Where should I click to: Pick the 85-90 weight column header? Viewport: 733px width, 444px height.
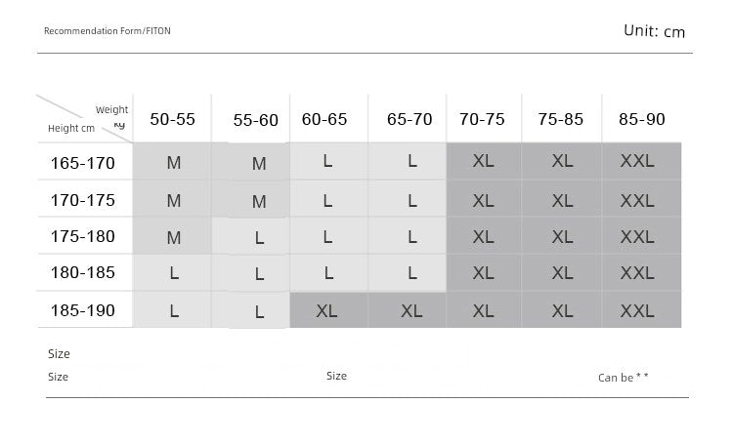(x=641, y=119)
